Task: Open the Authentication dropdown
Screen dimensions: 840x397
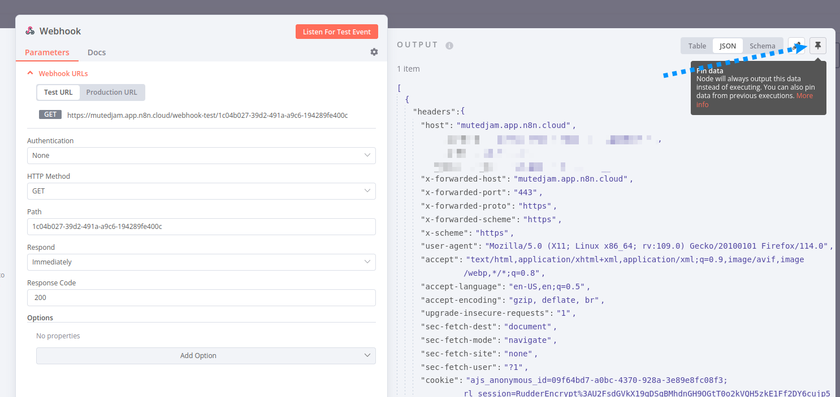Action: 201,156
